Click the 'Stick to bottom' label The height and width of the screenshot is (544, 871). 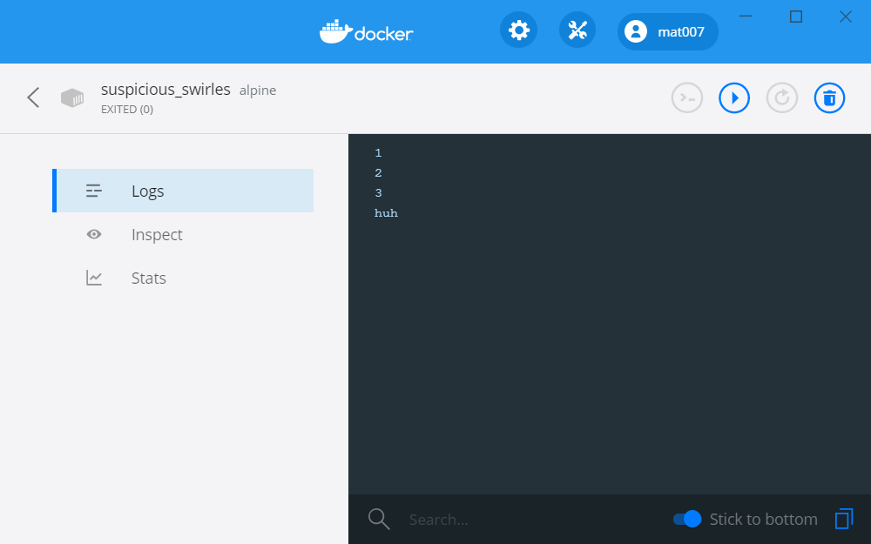(x=763, y=519)
